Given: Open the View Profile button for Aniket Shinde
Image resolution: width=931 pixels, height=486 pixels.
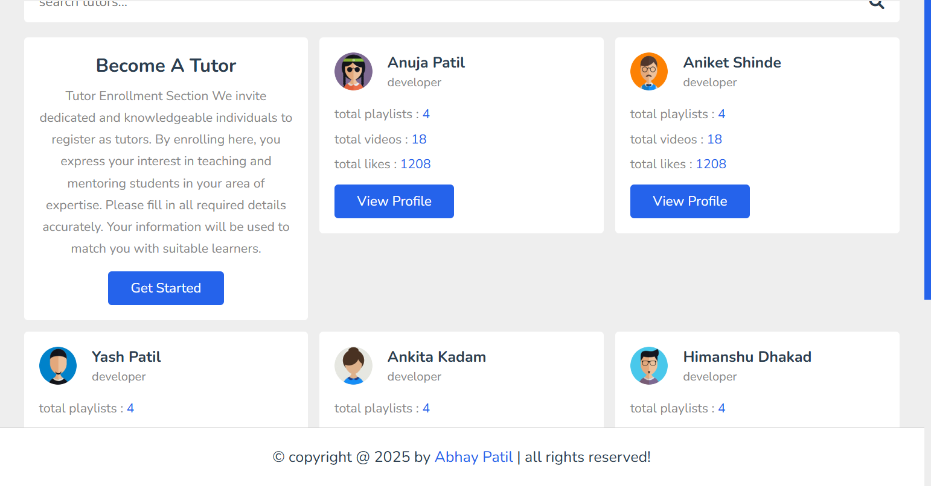Looking at the screenshot, I should pyautogui.click(x=689, y=201).
